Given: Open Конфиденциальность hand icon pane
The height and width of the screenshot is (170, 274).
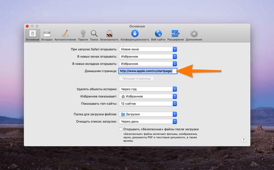Looking at the screenshot, I should (135, 36).
